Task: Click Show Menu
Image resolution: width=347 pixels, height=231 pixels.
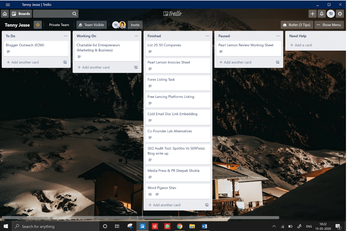Action: pos(329,25)
